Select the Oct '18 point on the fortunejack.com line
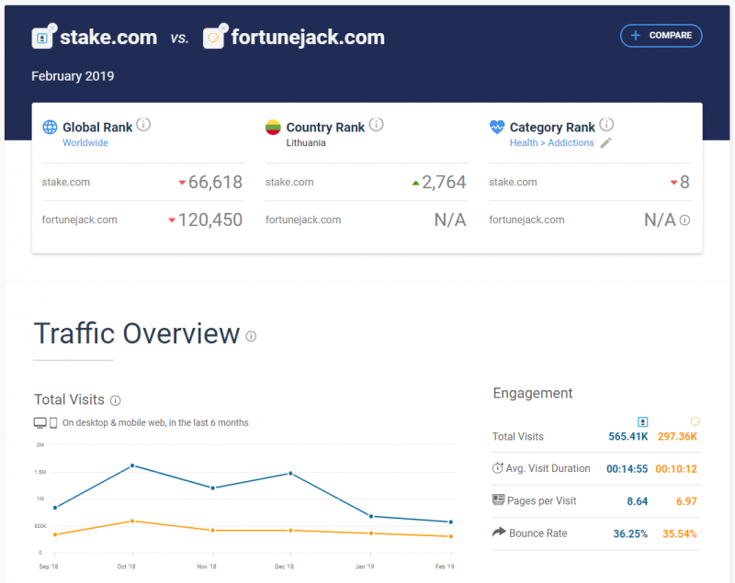The image size is (735, 583). (x=132, y=521)
